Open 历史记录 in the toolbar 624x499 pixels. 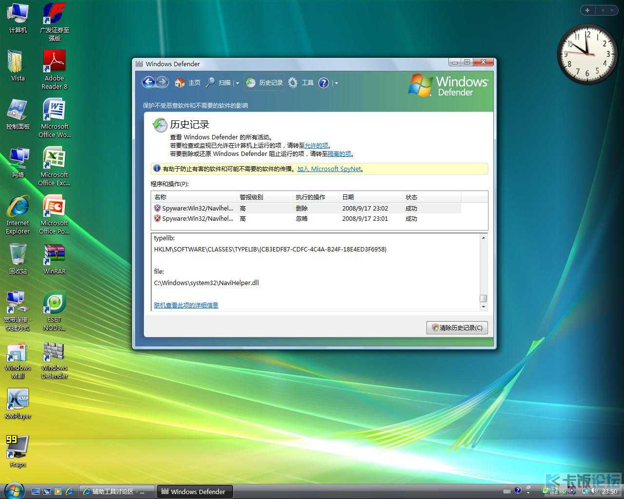[x=264, y=83]
